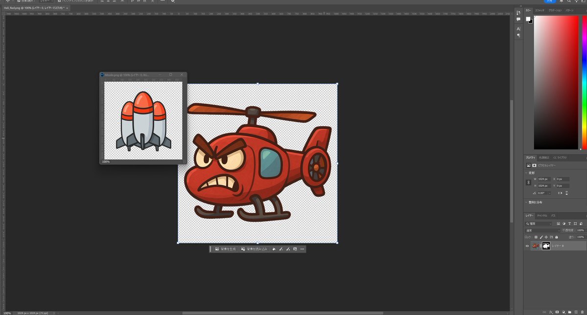587x315 pixels.
Task: Switch to the パターン tab
Action: tap(569, 10)
